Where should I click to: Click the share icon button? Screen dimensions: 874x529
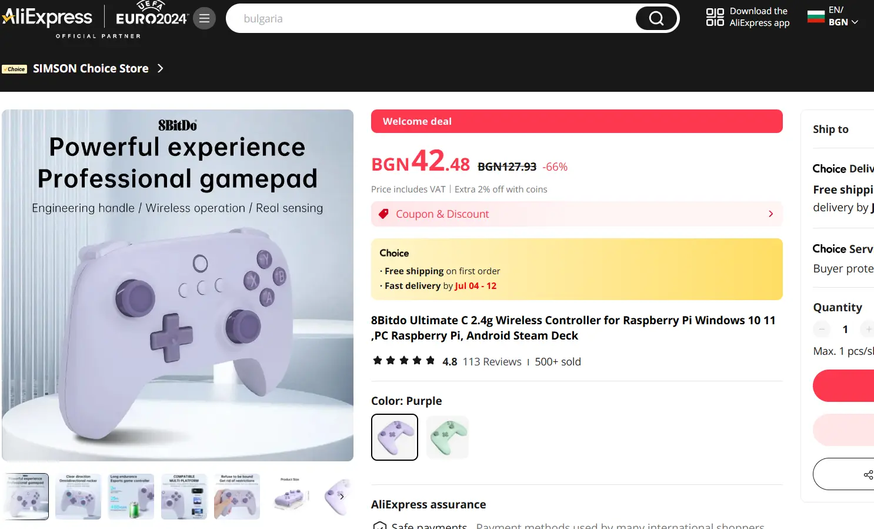tap(868, 475)
